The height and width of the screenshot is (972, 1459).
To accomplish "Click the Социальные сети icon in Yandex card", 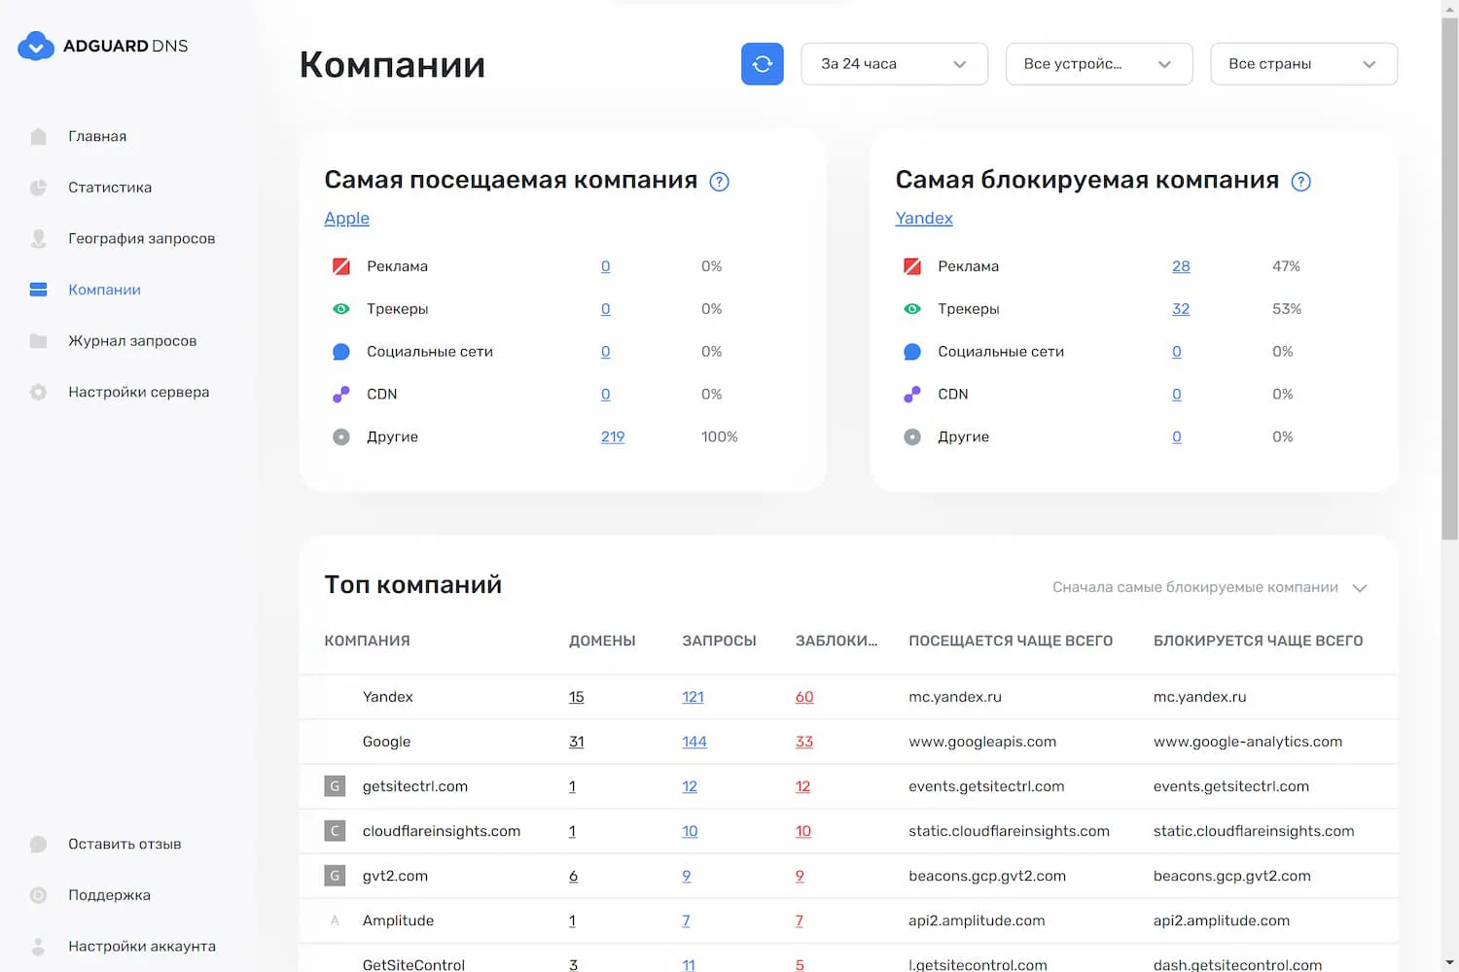I will tap(912, 352).
